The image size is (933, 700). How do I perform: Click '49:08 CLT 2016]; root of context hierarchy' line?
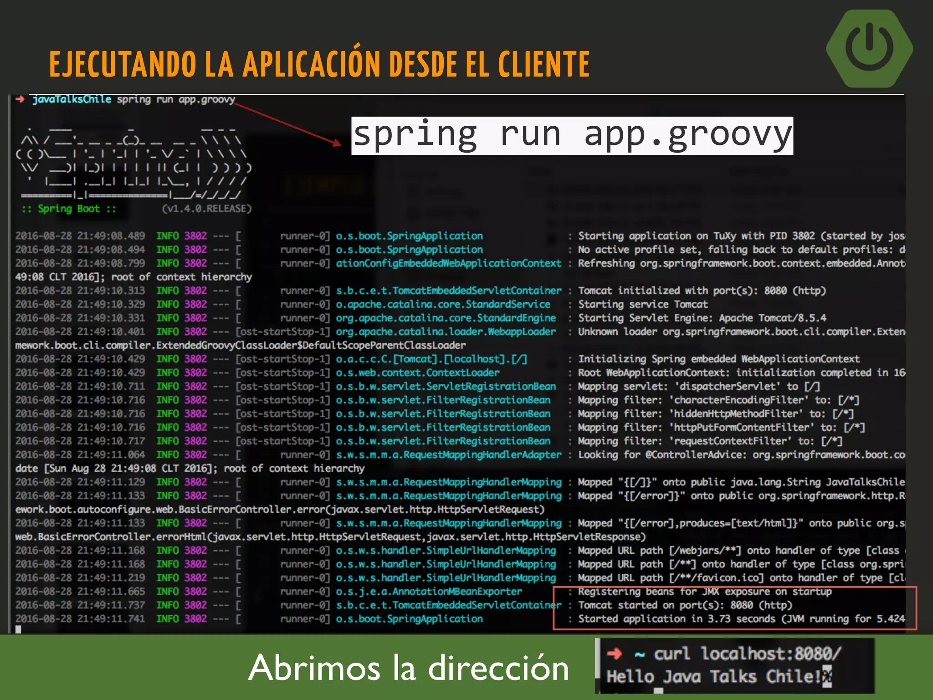coord(133,277)
